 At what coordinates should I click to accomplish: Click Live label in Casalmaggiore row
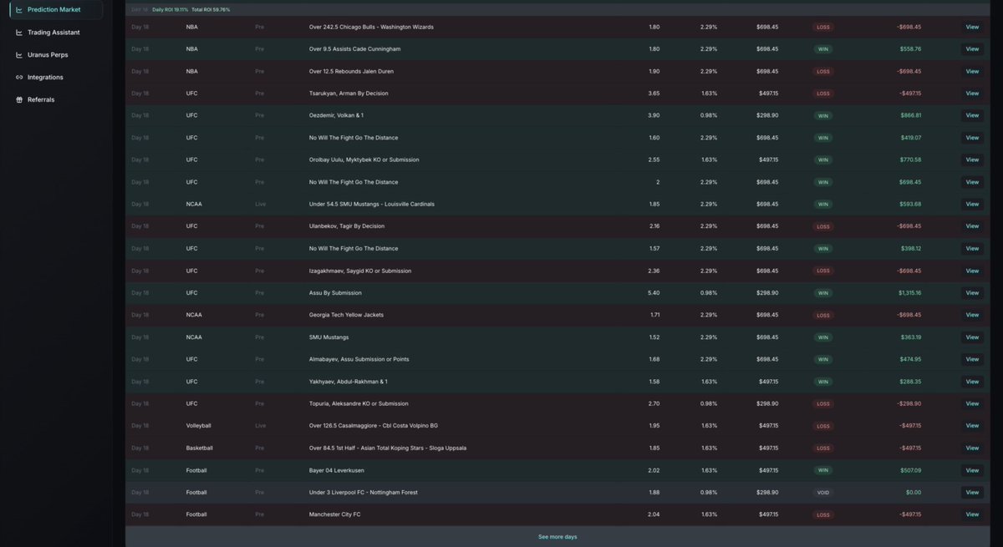coord(261,426)
